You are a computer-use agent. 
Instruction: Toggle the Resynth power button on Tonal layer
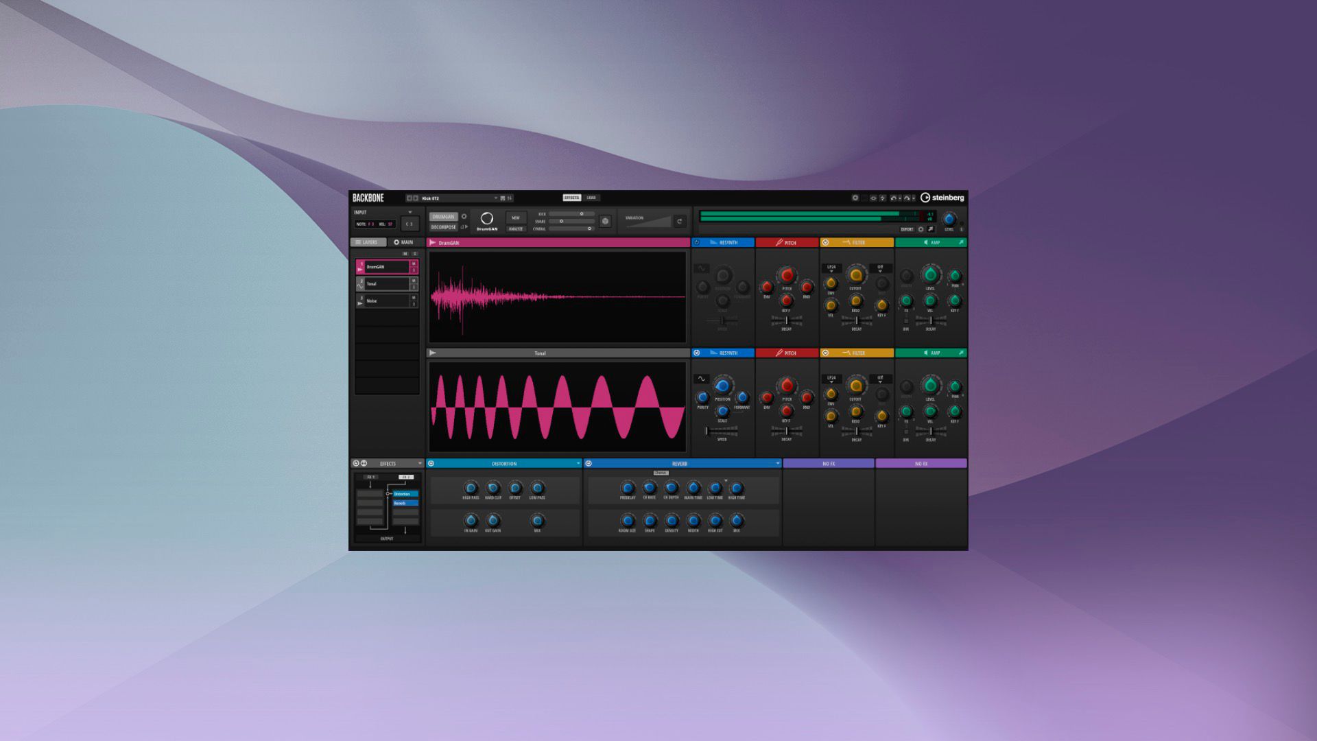pos(697,353)
